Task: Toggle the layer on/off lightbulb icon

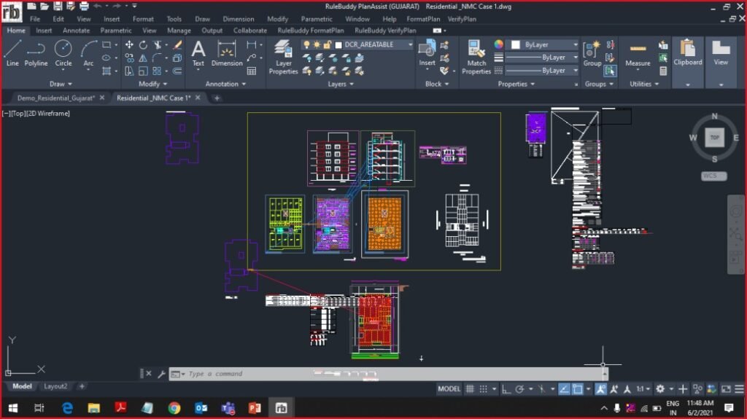Action: click(306, 44)
